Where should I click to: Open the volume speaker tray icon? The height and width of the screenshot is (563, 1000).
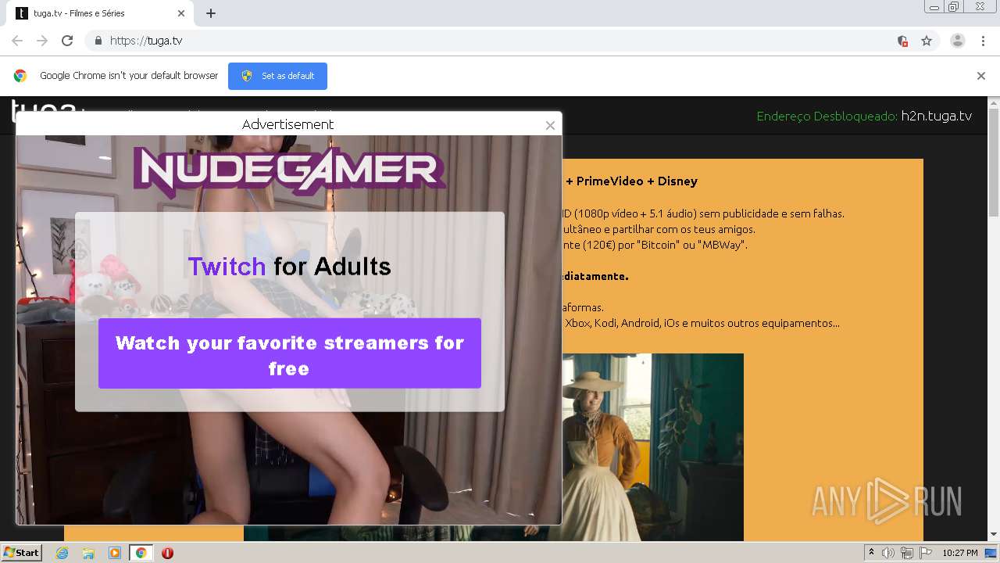click(888, 553)
